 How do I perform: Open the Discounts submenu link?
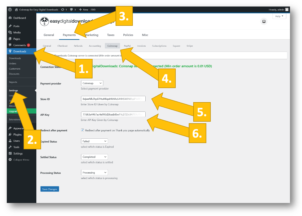14,74
